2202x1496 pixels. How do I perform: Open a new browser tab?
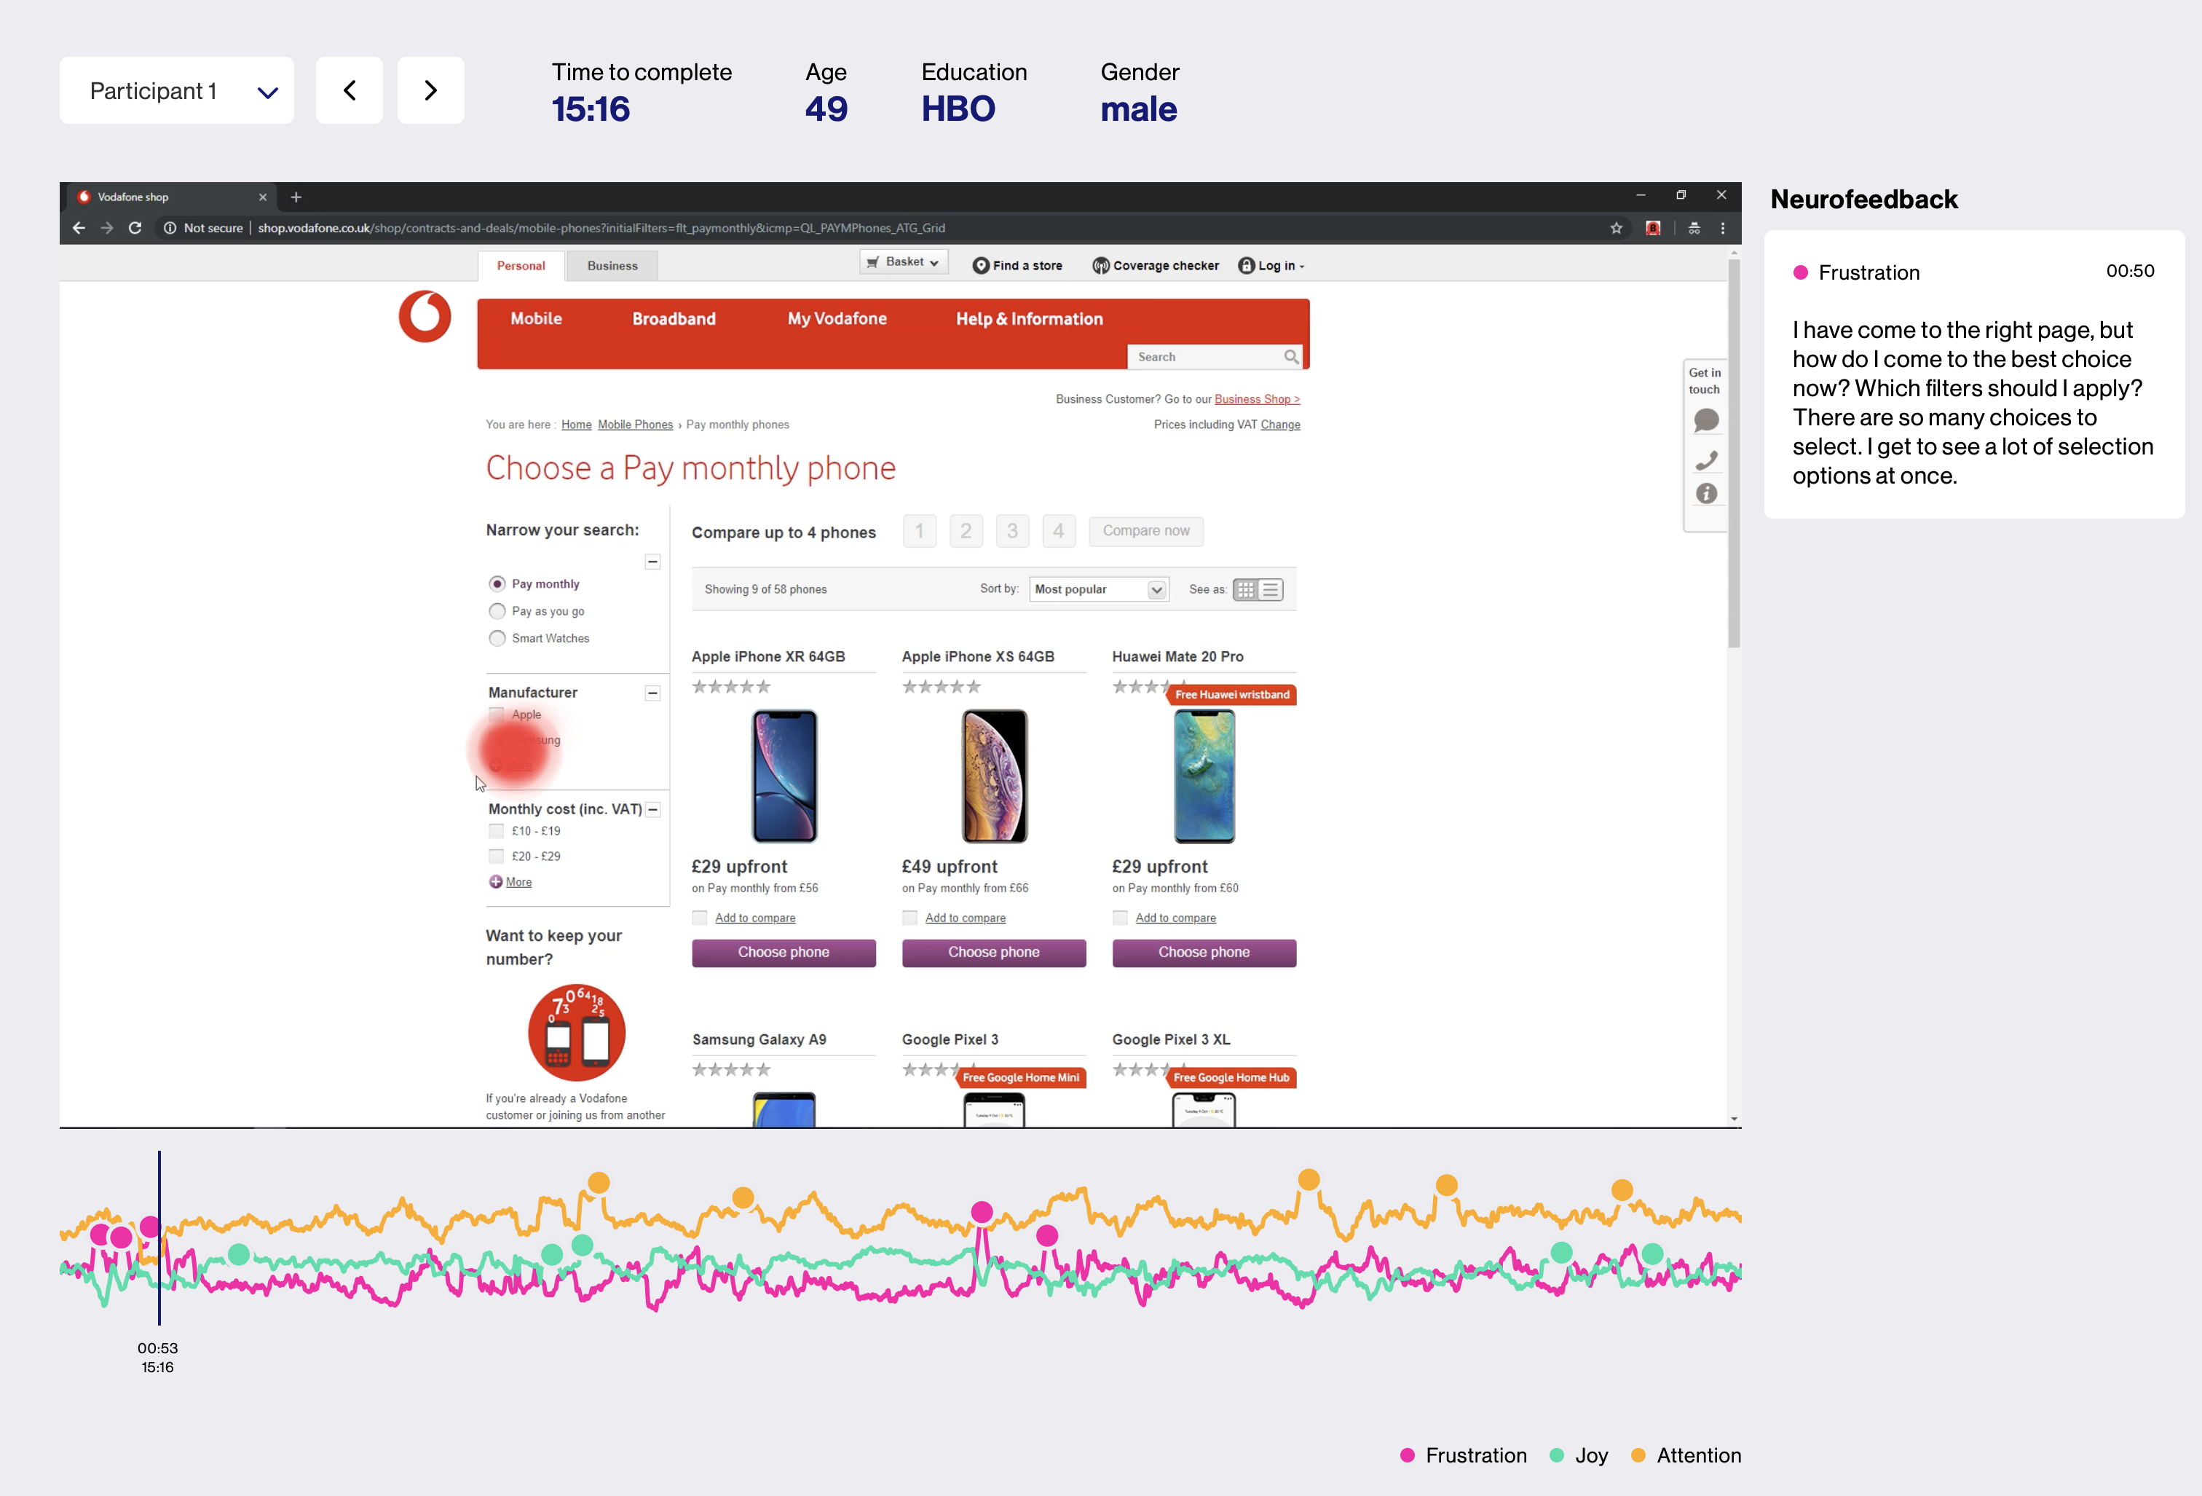tap(296, 197)
